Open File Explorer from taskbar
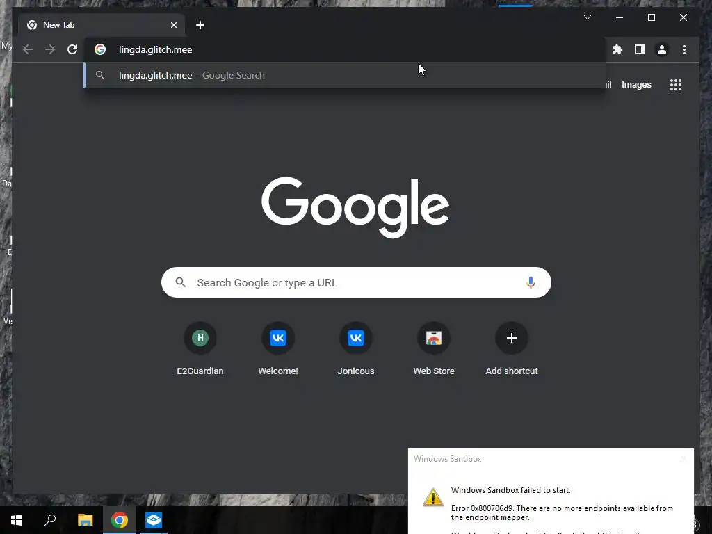 pyautogui.click(x=85, y=520)
